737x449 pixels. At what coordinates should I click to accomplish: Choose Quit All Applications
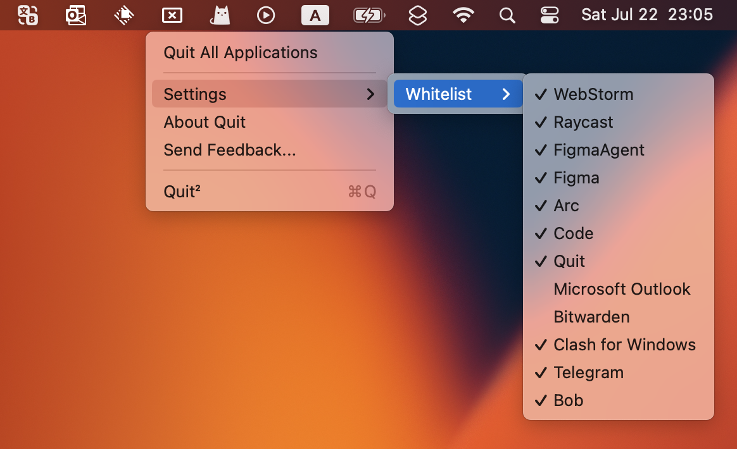pyautogui.click(x=269, y=52)
